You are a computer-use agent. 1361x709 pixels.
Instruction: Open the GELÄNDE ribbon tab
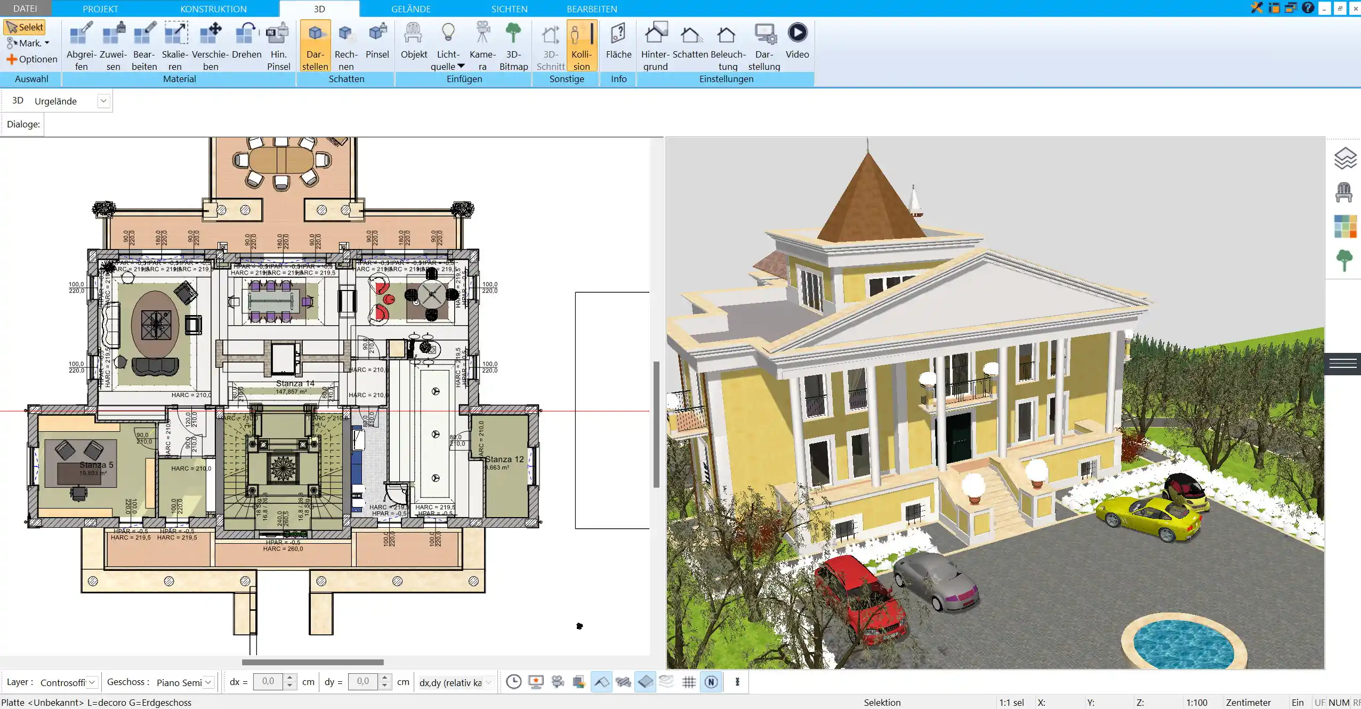click(x=410, y=9)
